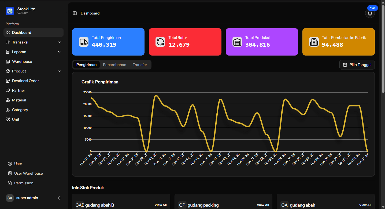The width and height of the screenshot is (385, 209).
Task: Open Material page in sidebar
Action: point(19,100)
